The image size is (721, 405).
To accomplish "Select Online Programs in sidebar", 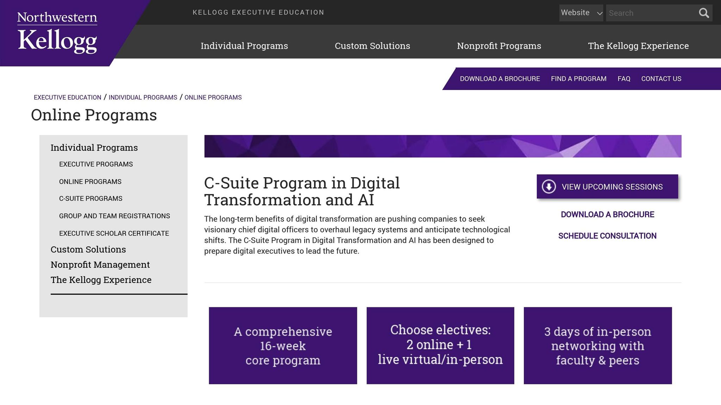I will (x=90, y=182).
